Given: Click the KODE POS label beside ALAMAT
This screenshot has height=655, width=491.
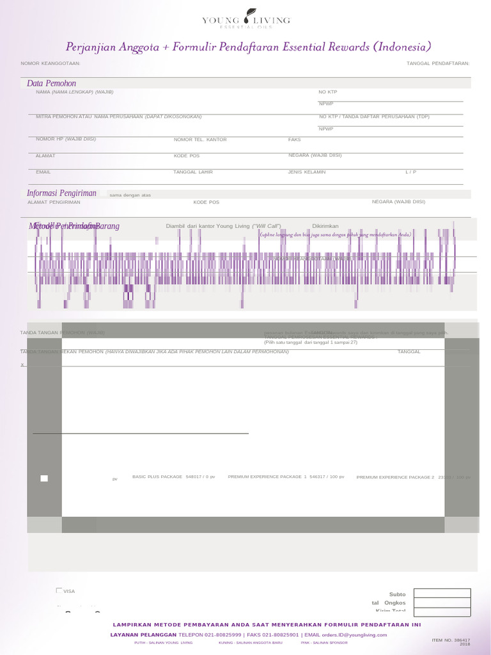Looking at the screenshot, I should (x=187, y=156).
